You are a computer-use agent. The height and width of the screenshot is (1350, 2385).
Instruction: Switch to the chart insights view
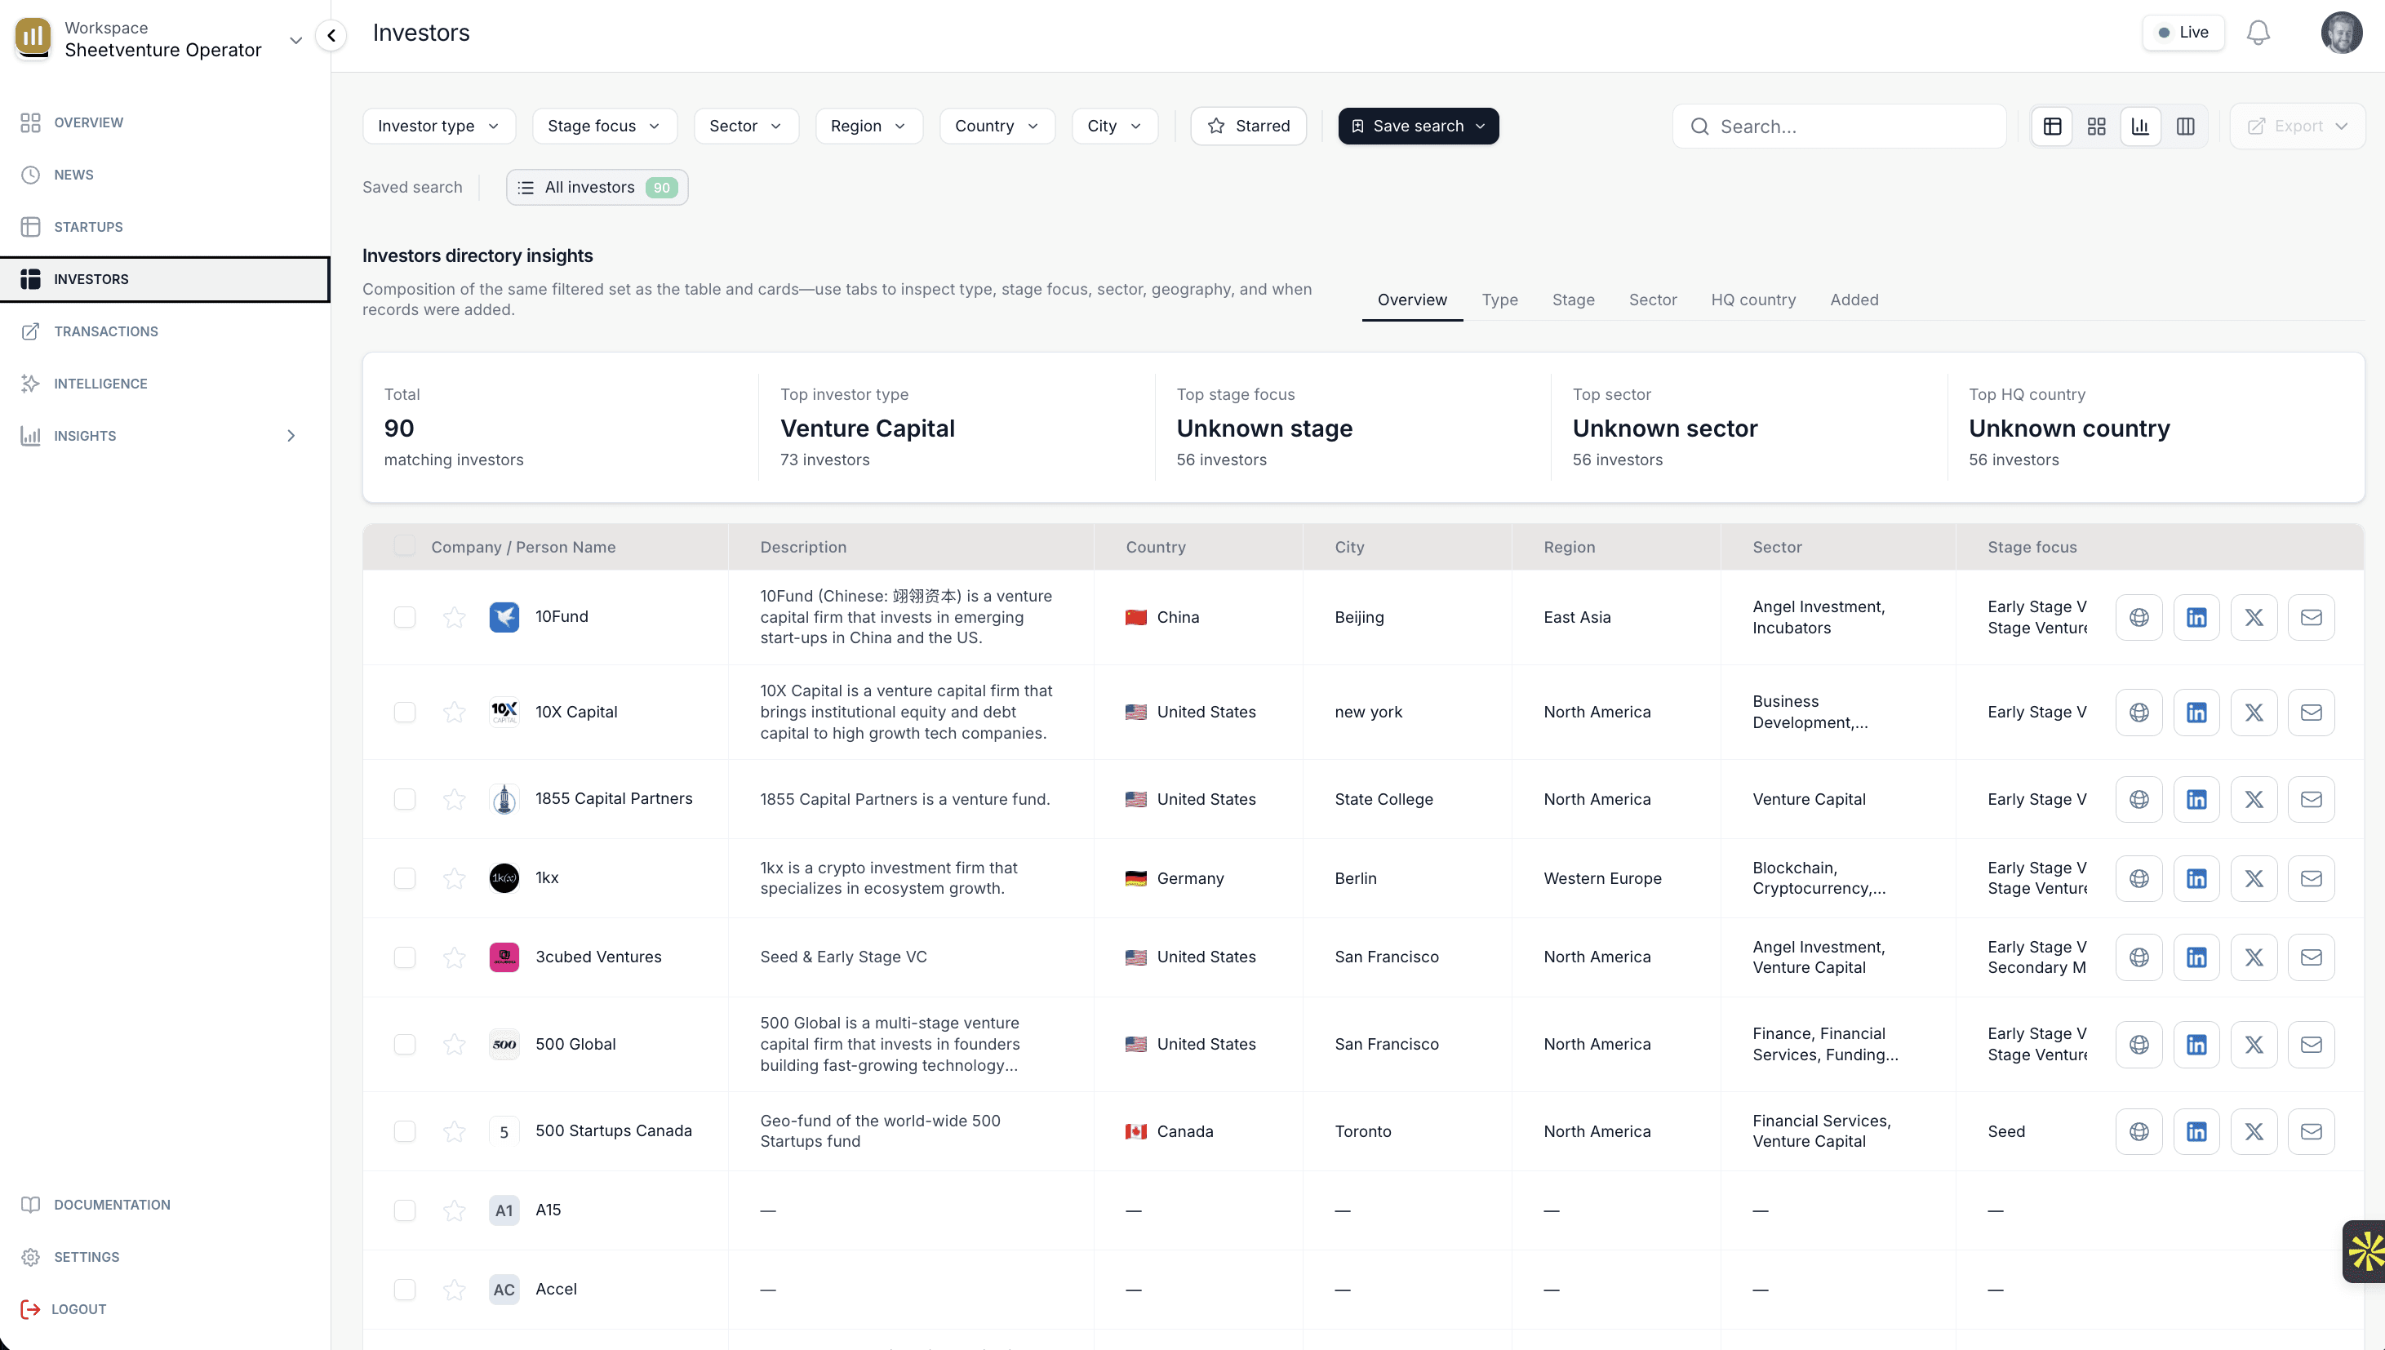(x=2140, y=126)
